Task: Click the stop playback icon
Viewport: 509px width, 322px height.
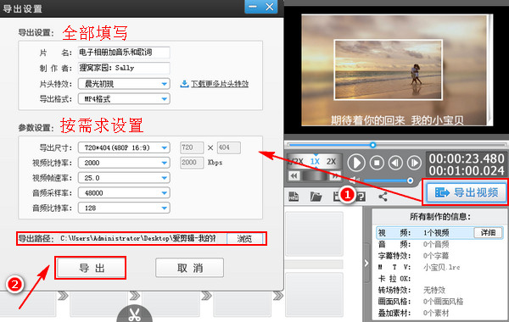Action: coord(377,163)
